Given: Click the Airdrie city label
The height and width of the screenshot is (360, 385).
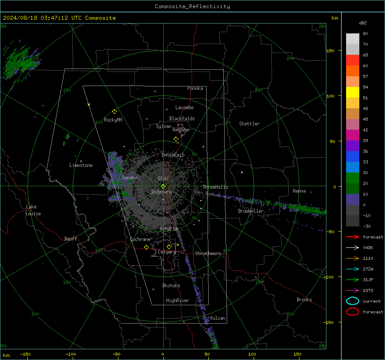Looking at the screenshot, I should 169,229.
